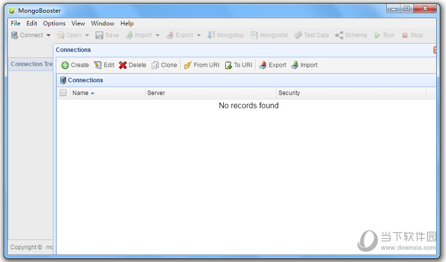Image resolution: width=446 pixels, height=262 pixels.
Task: Click the Connections grid title icon
Action: 63,80
